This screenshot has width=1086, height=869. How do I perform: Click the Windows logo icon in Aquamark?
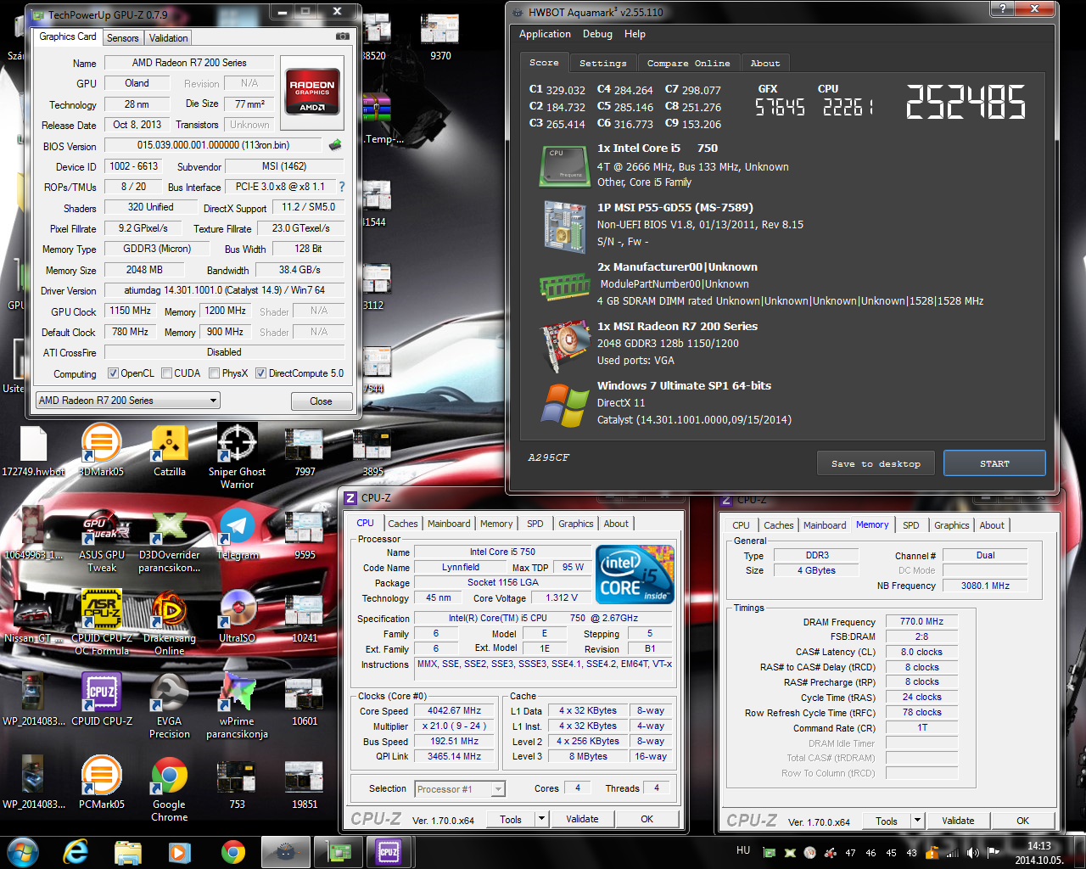tap(565, 406)
